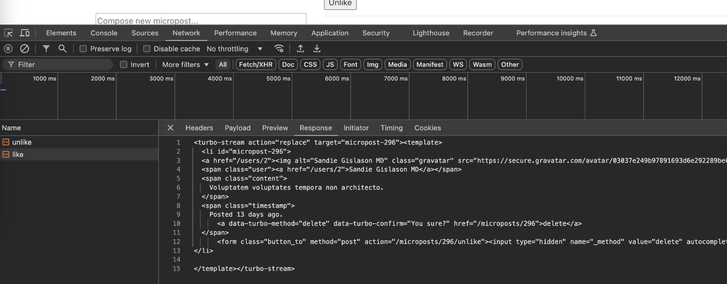Check the Invert filter checkbox
Screen dimensions: 727x284
(124, 65)
